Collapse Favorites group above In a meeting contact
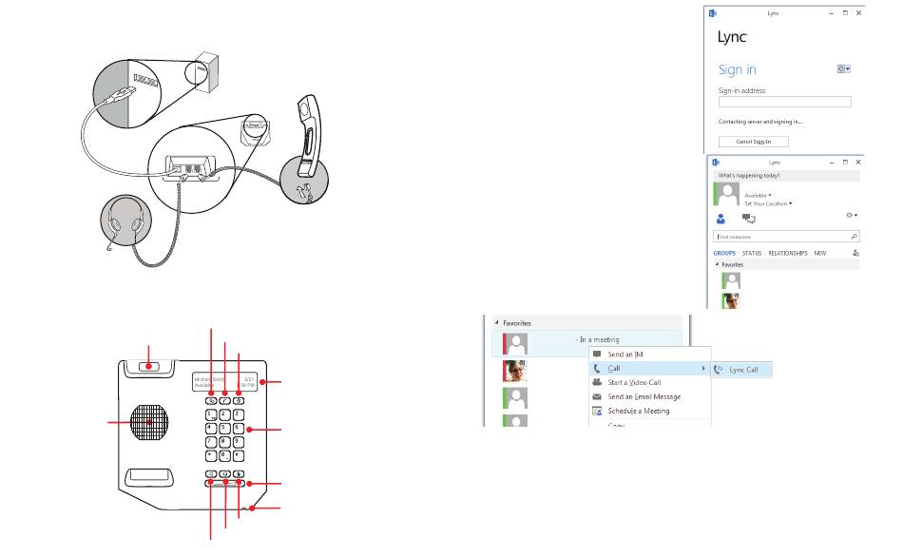Screen dimensions: 903x557 point(496,323)
